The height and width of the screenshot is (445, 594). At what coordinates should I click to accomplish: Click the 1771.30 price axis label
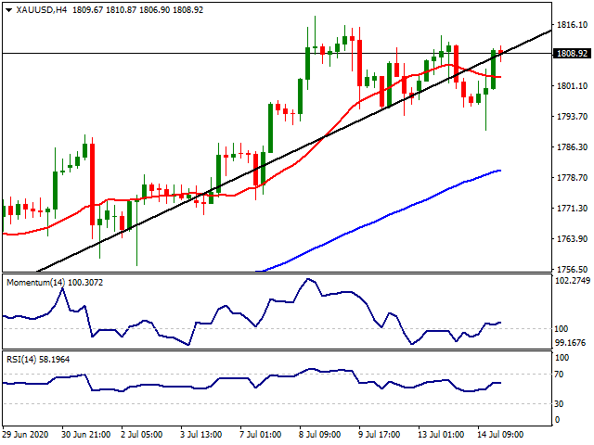pos(572,209)
